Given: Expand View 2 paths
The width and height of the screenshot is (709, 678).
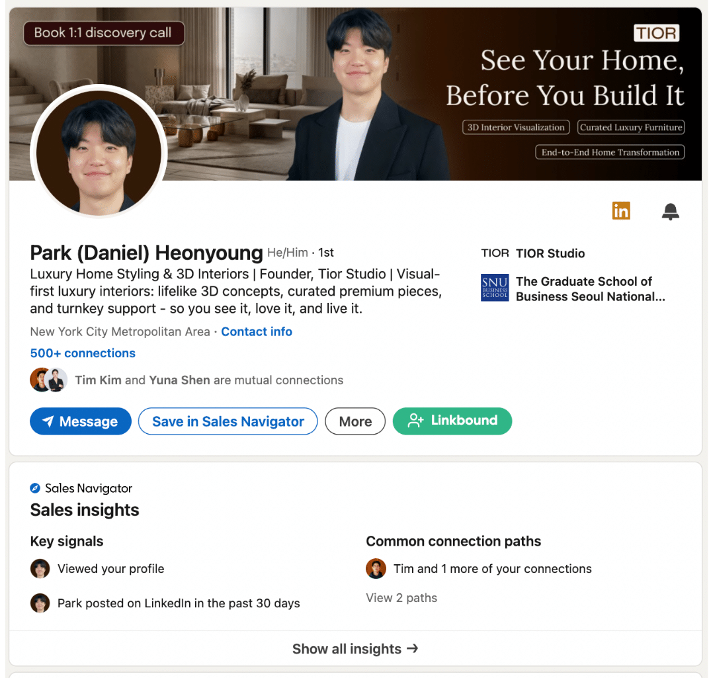Looking at the screenshot, I should (x=401, y=598).
